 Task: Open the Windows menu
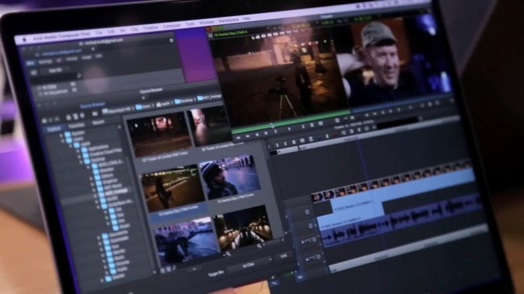[x=207, y=22]
